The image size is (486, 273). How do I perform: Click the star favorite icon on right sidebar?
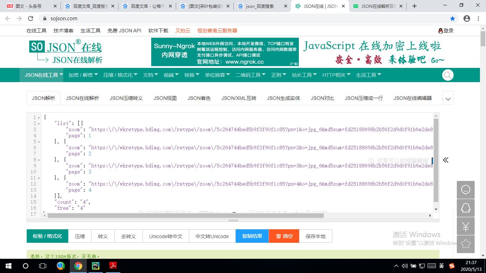tap(465, 244)
